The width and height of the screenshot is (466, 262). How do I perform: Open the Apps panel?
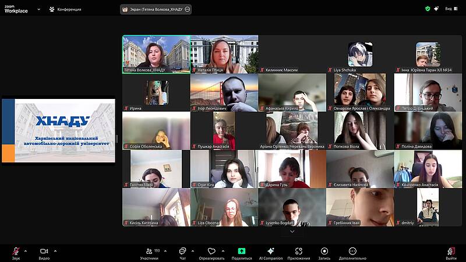(x=298, y=251)
